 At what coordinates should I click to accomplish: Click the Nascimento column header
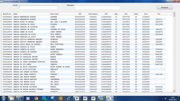tap(93, 14)
